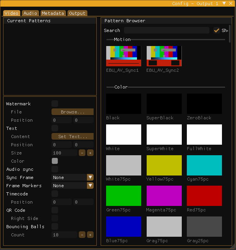Pick the FullWhite pattern swatch

204,135
